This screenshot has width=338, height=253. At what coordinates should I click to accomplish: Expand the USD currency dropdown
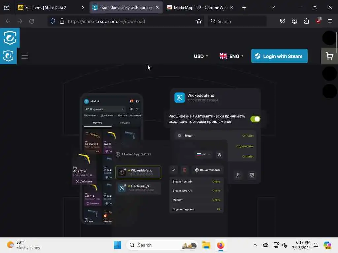(x=201, y=56)
